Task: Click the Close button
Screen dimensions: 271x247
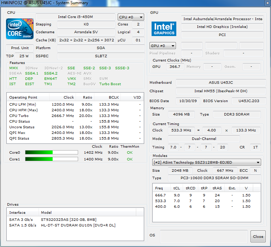Action: [x=258, y=236]
